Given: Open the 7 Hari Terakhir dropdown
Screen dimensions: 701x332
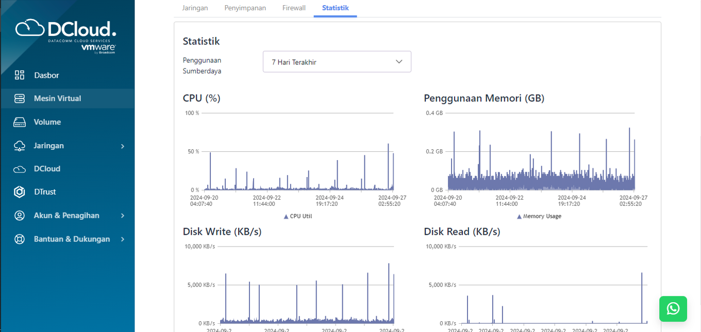Looking at the screenshot, I should 337,61.
